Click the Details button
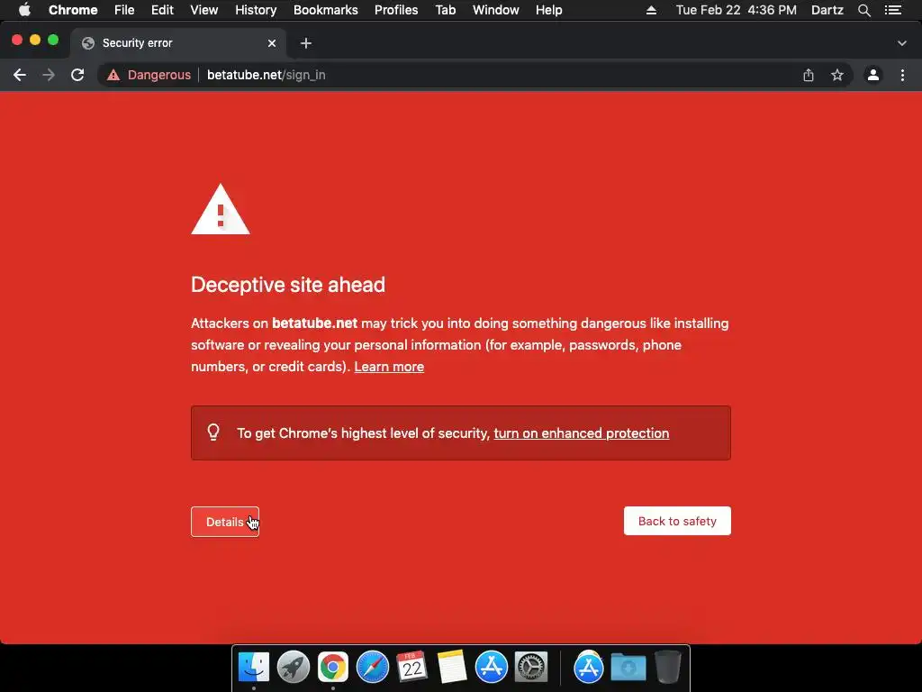 point(224,522)
